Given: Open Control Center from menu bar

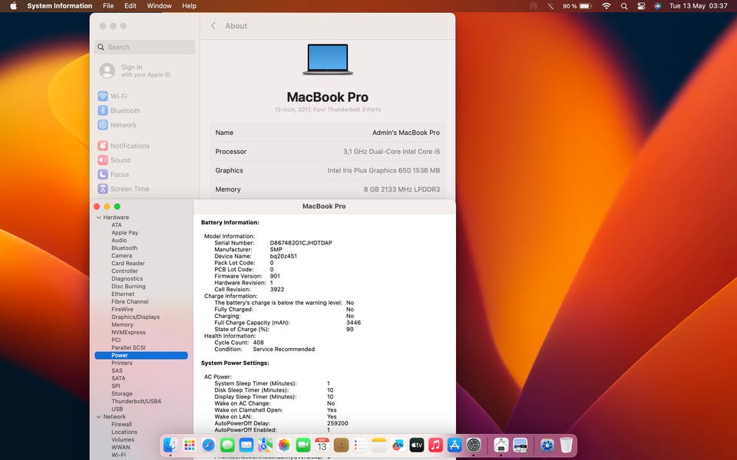Looking at the screenshot, I should (641, 6).
